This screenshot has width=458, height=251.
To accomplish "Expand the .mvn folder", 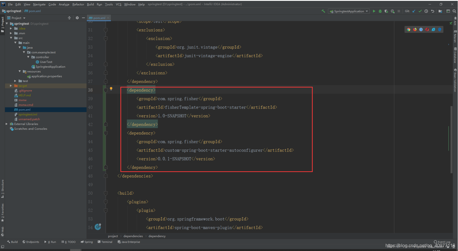I will pos(11,33).
